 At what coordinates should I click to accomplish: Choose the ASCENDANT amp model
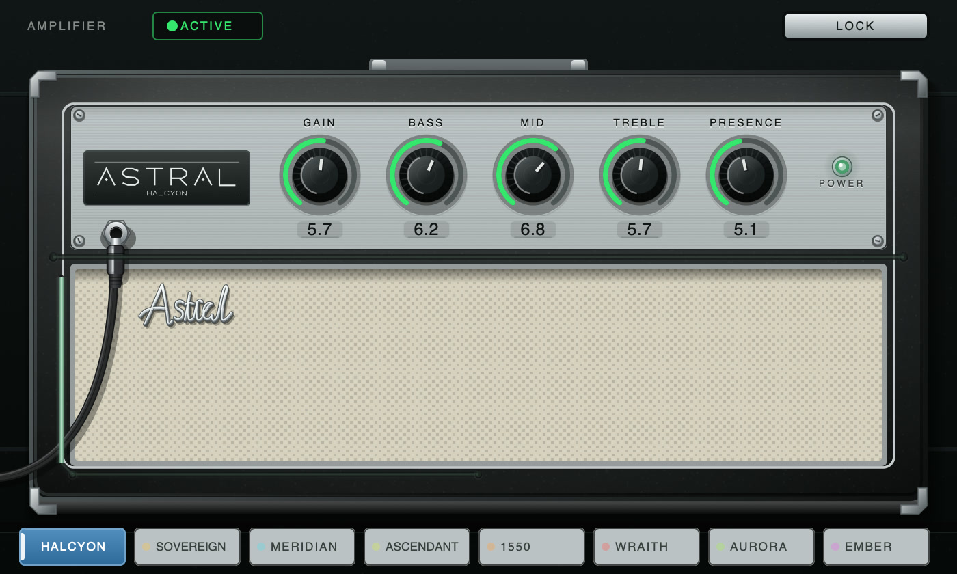[x=417, y=547]
